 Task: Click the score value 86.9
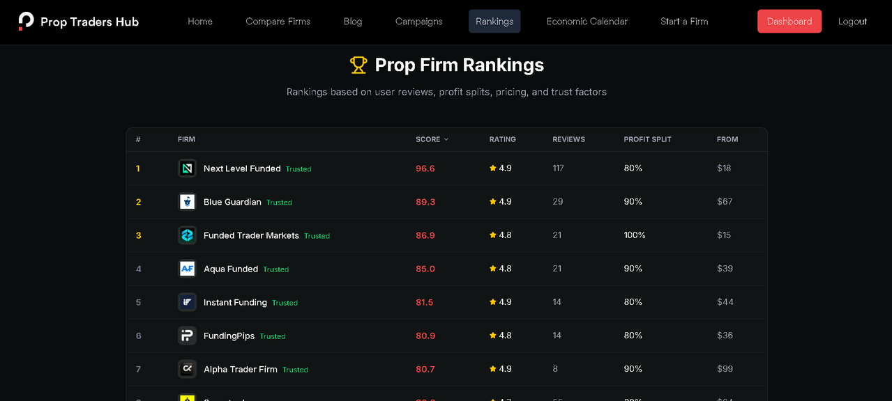[x=425, y=235]
